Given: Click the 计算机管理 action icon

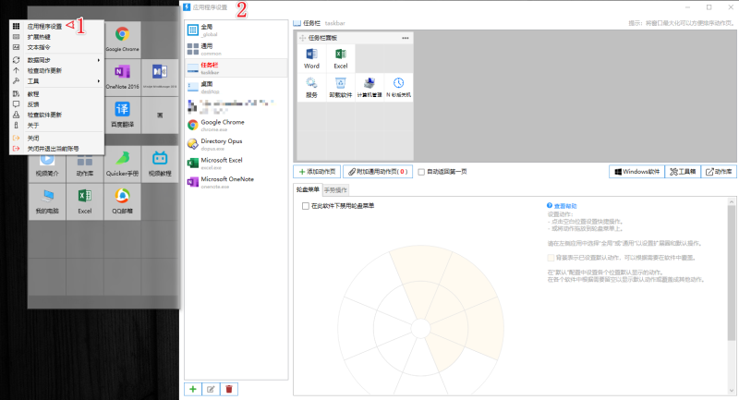Looking at the screenshot, I should pos(369,87).
